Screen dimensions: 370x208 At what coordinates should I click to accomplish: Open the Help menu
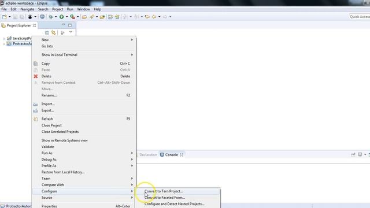(x=98, y=9)
